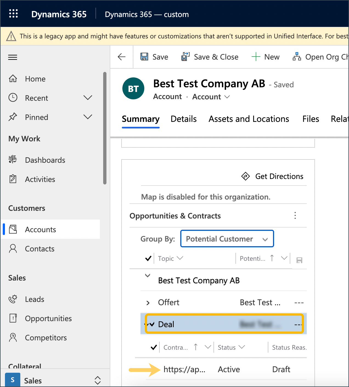The height and width of the screenshot is (387, 349).
Task: Click the Active status cell
Action: click(229, 369)
